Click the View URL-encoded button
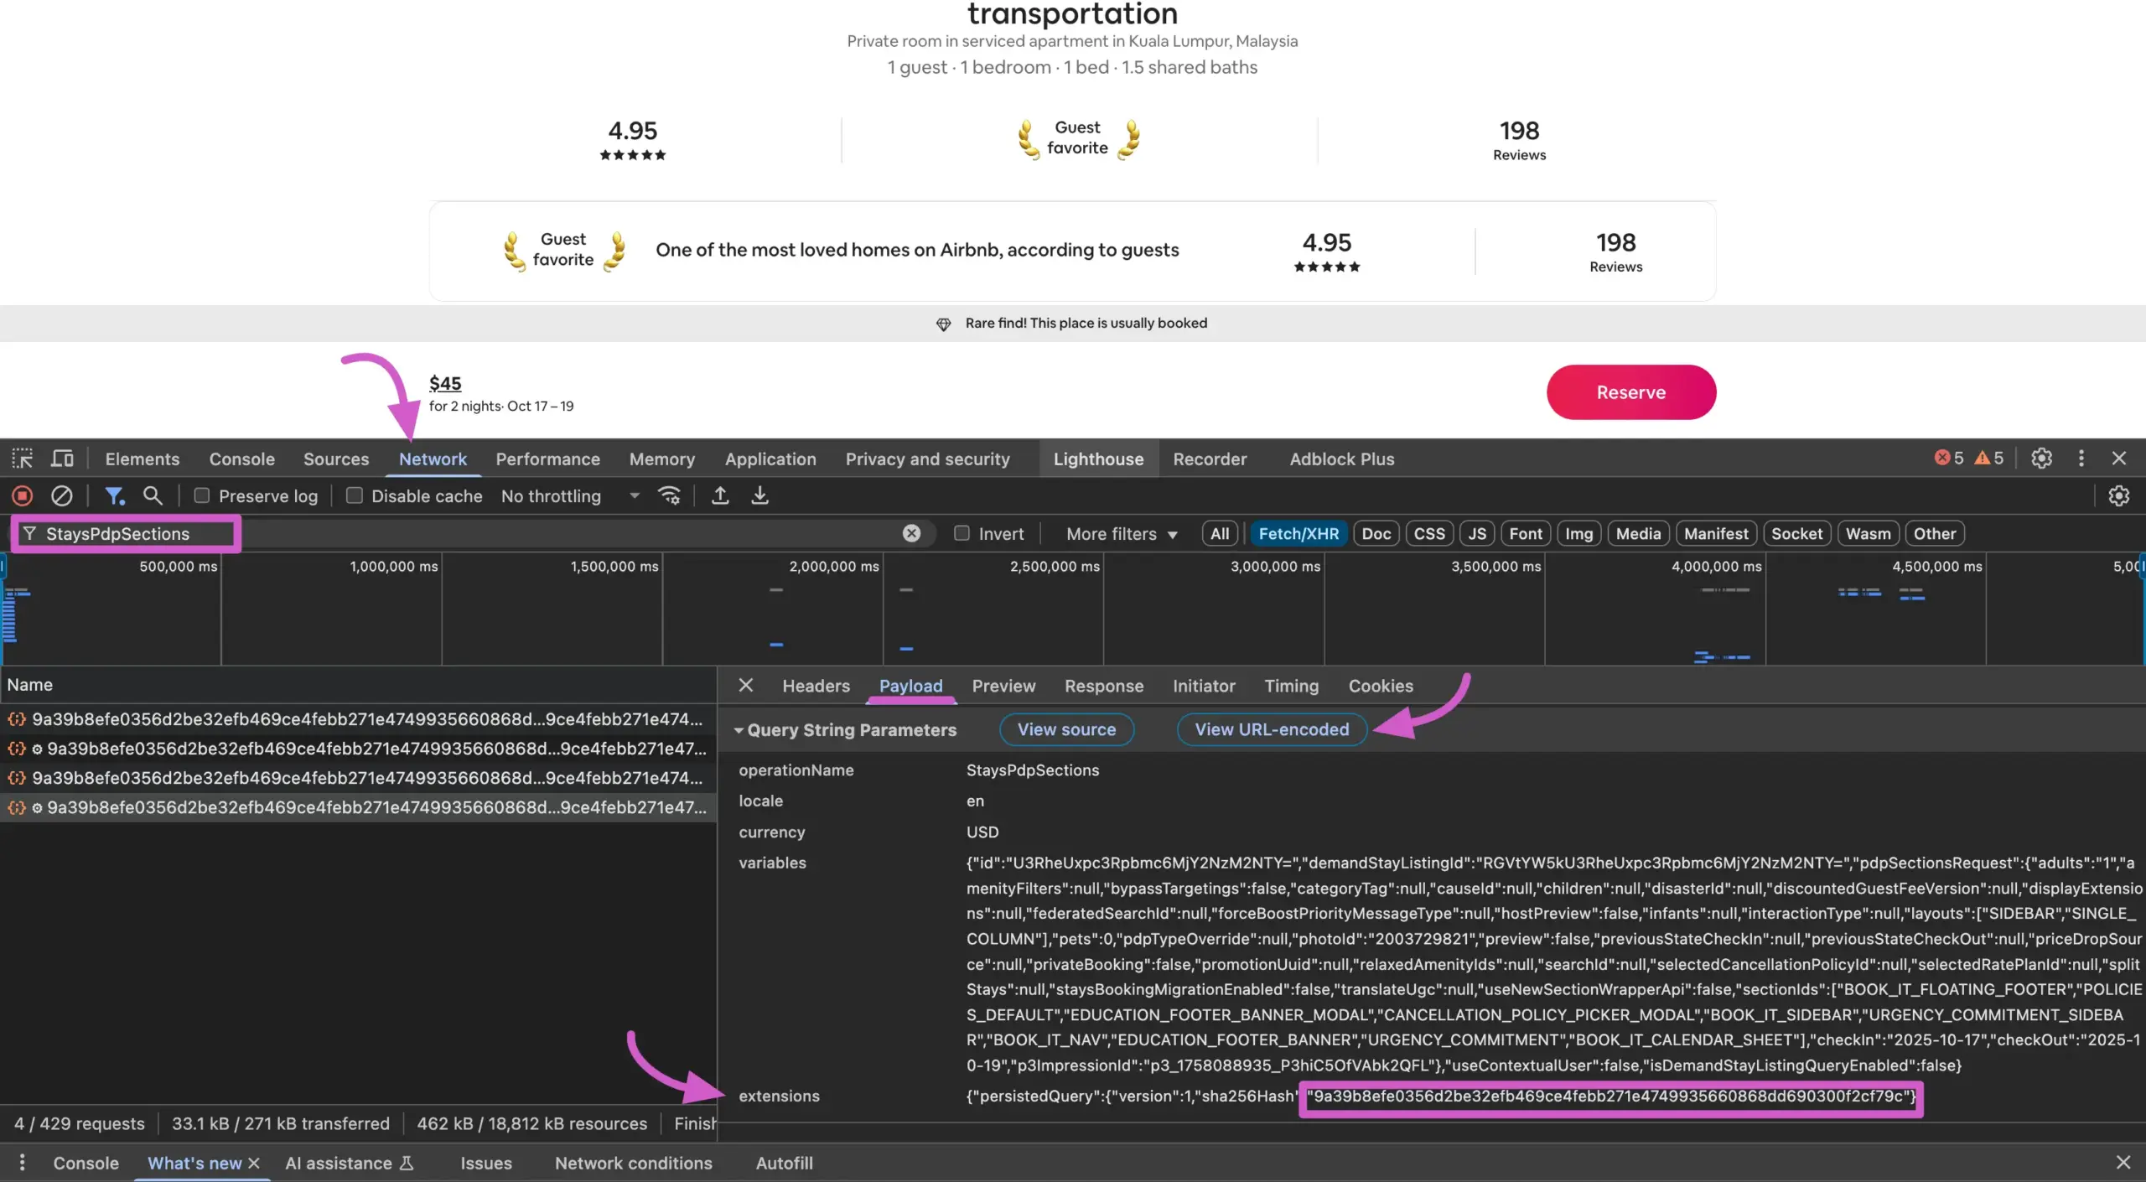Viewport: 2146px width, 1182px height. pos(1272,729)
